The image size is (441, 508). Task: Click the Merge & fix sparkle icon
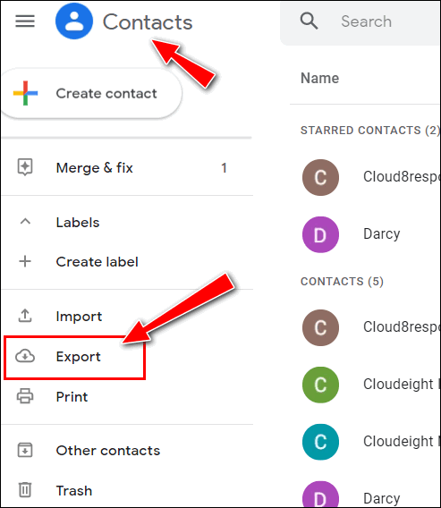coord(25,167)
